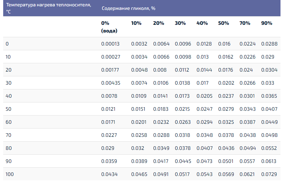
Task: Click the 70 °C temperature row label
Action: (x=9, y=135)
